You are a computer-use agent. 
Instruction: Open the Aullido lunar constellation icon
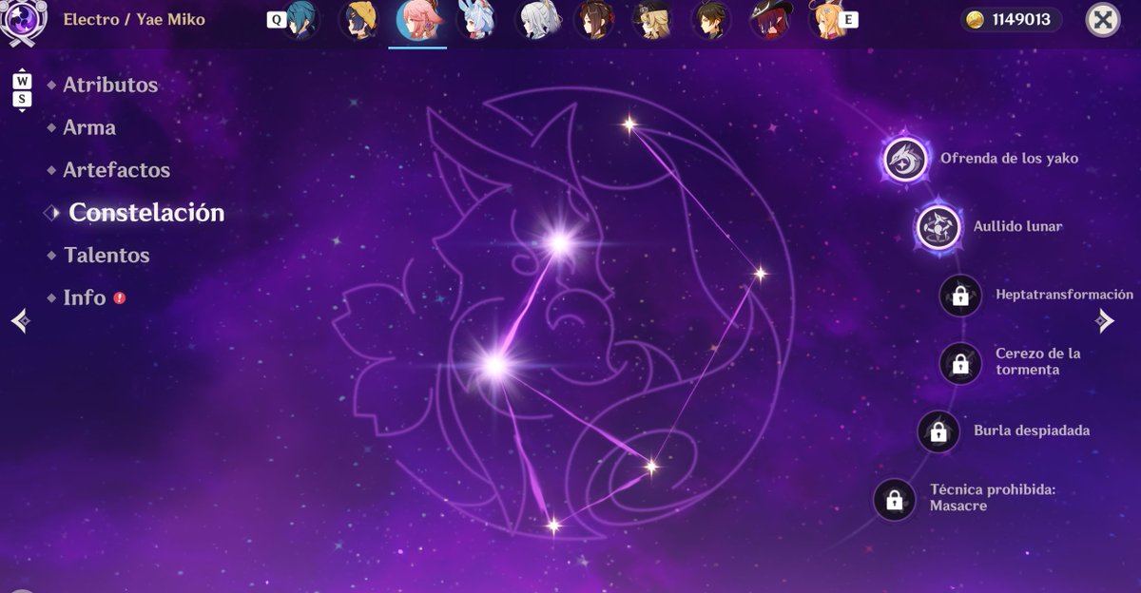pyautogui.click(x=938, y=227)
